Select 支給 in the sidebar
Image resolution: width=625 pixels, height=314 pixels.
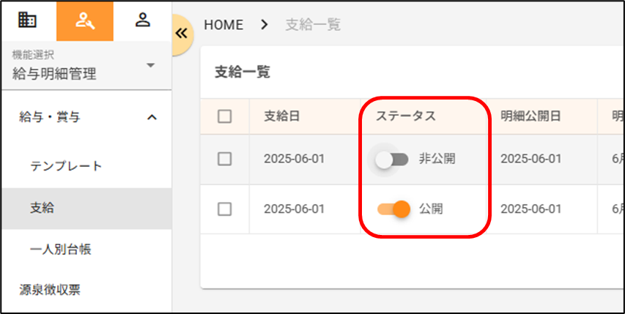tap(41, 208)
